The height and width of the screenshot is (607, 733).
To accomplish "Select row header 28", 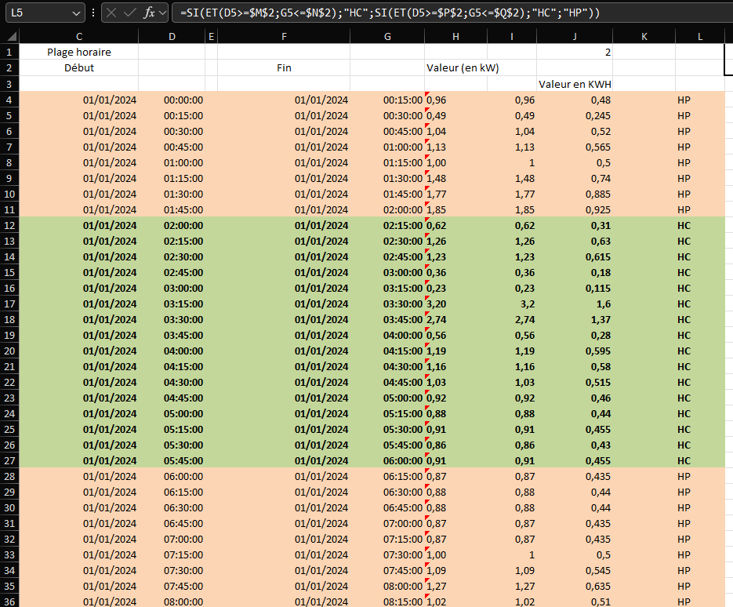I will (x=9, y=476).
